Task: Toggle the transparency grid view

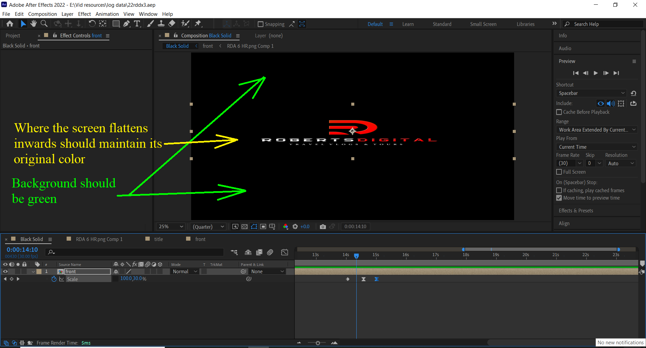Action: (x=244, y=227)
